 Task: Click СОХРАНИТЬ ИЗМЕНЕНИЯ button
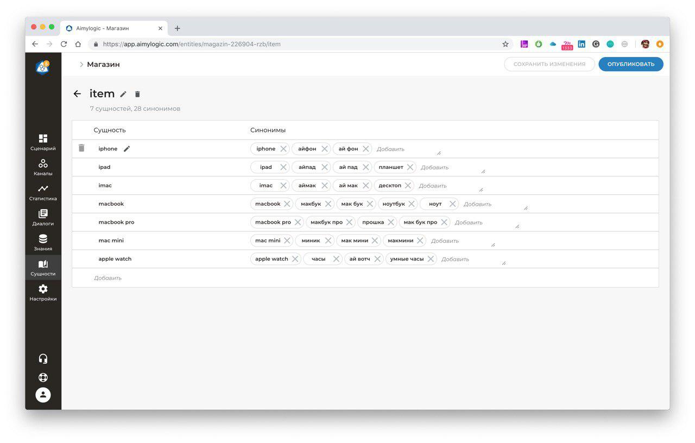tap(549, 64)
